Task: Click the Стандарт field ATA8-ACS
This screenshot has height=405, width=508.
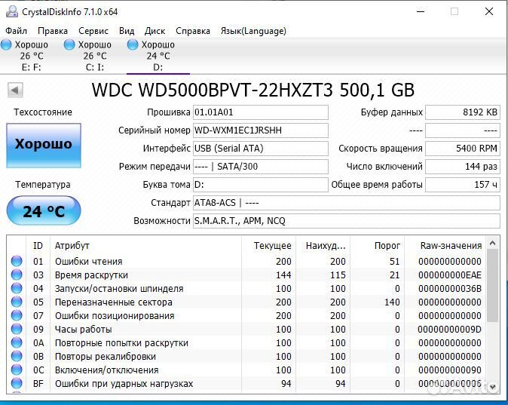Action: click(x=347, y=203)
